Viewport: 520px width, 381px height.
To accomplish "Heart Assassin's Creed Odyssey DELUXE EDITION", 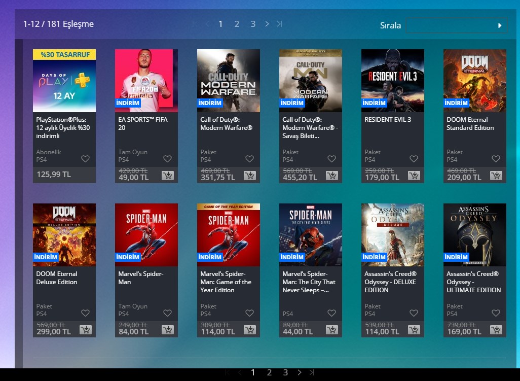I will [414, 313].
